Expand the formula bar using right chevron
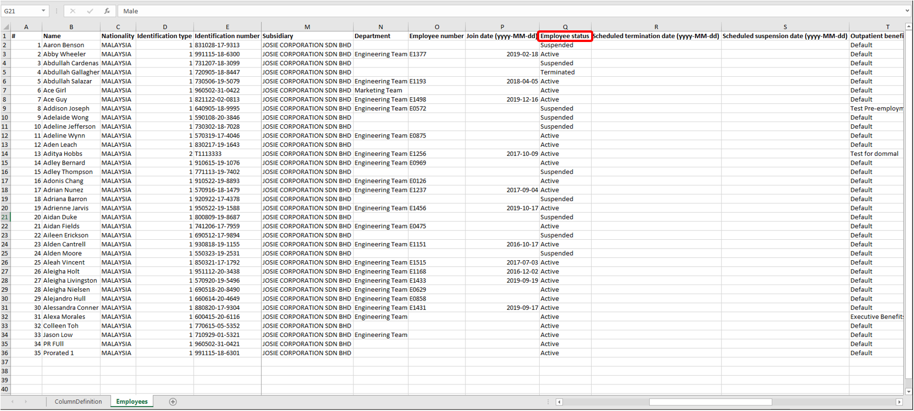914x411 pixels. (x=907, y=11)
